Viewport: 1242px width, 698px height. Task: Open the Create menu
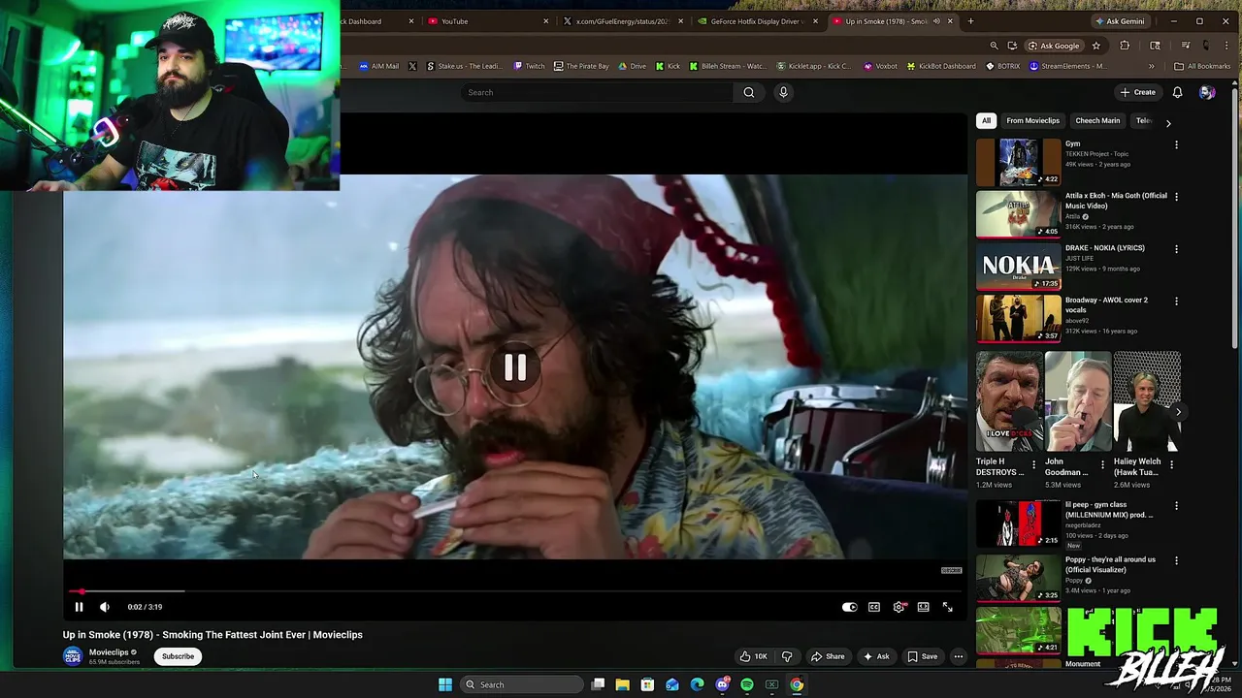[1137, 92]
